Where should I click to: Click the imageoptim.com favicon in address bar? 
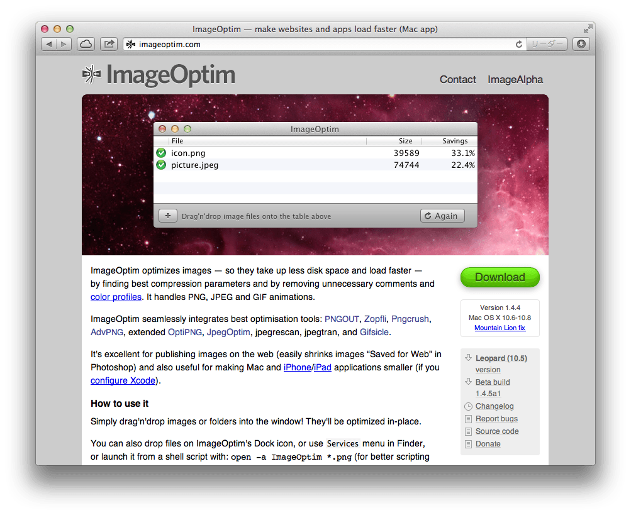coord(130,44)
